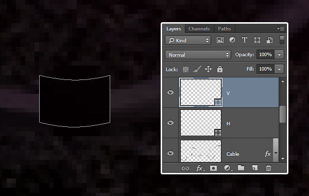Click Delete layer trash icon

(268, 168)
